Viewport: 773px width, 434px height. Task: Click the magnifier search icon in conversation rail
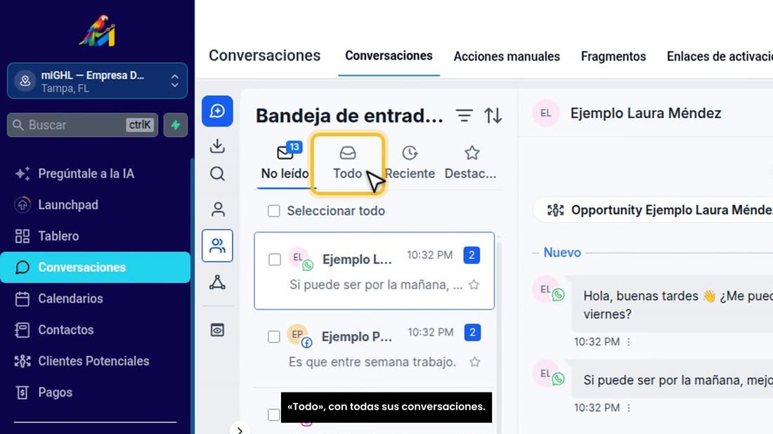click(x=217, y=174)
